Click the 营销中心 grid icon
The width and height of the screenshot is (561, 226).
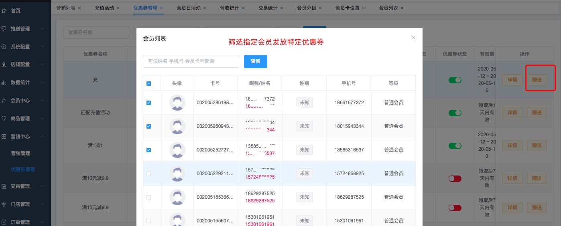[x=4, y=137]
